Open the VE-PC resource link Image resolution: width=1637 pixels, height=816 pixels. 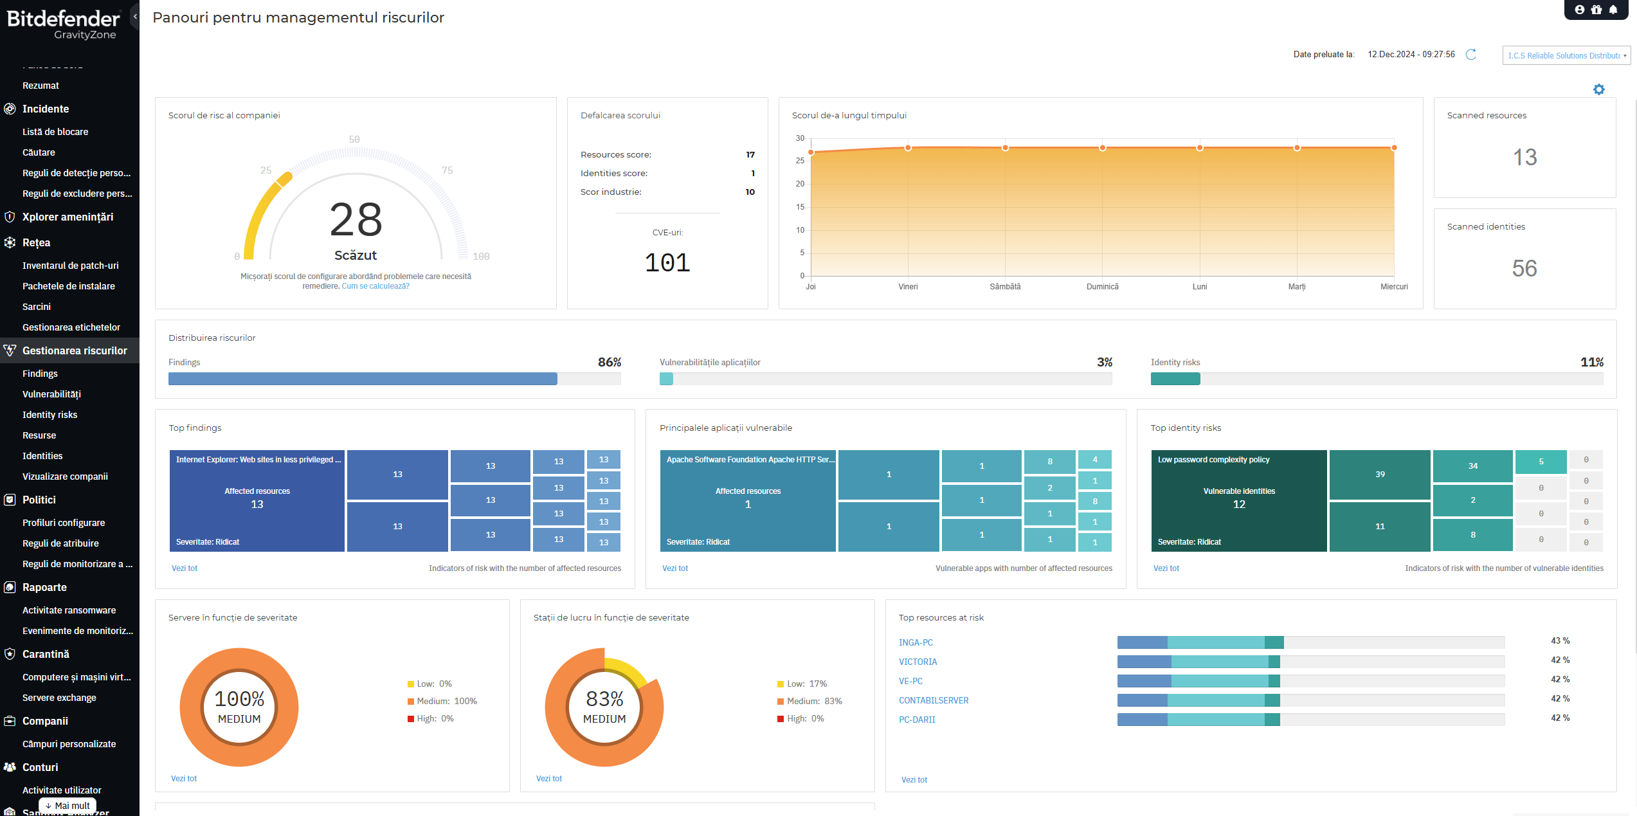910,681
